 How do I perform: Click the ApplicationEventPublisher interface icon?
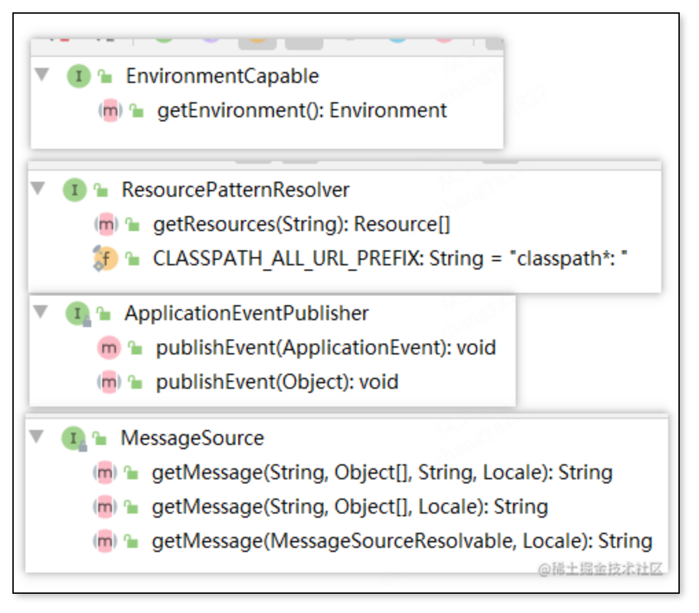(x=78, y=314)
